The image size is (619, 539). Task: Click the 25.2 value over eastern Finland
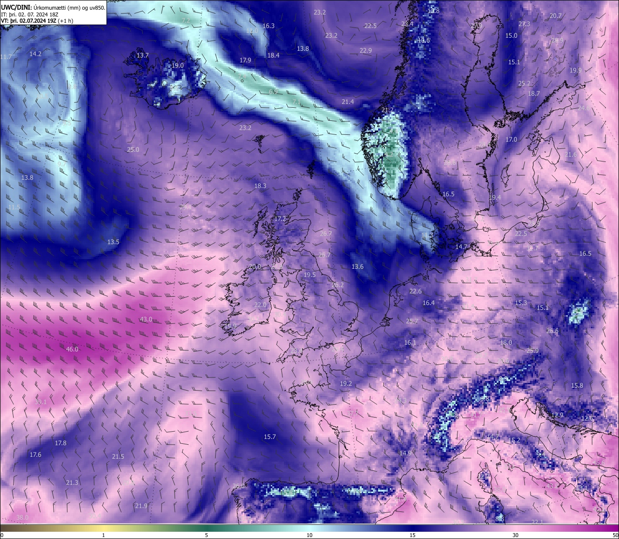point(524,84)
